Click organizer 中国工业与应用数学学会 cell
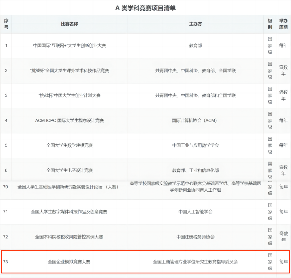Screen dimensions: 291x278 pos(195,145)
